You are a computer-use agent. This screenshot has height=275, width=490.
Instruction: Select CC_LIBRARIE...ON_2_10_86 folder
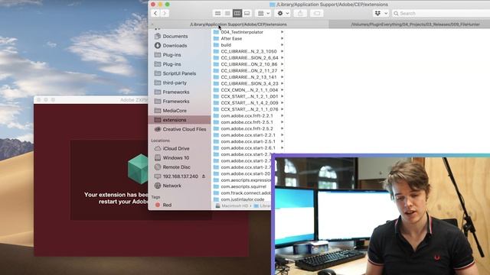click(249, 64)
